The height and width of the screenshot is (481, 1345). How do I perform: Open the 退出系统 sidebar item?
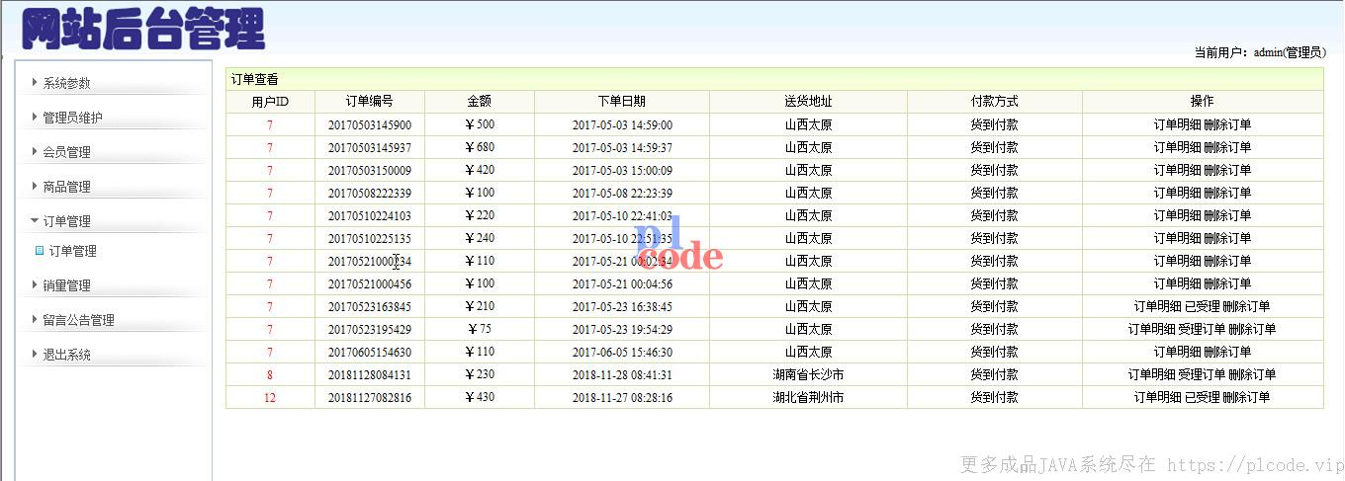(x=66, y=355)
